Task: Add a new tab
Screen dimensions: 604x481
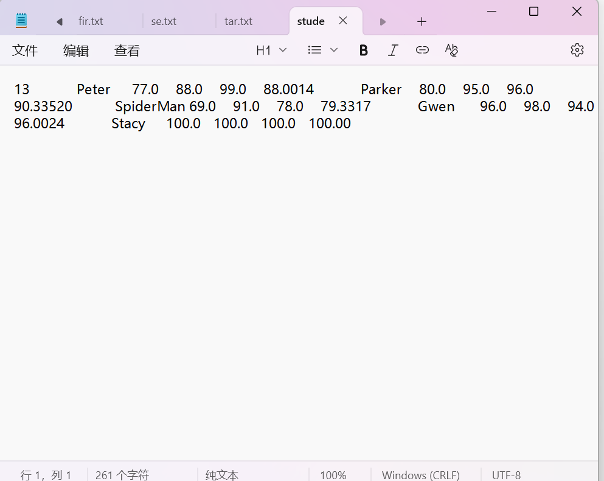Action: click(x=422, y=21)
